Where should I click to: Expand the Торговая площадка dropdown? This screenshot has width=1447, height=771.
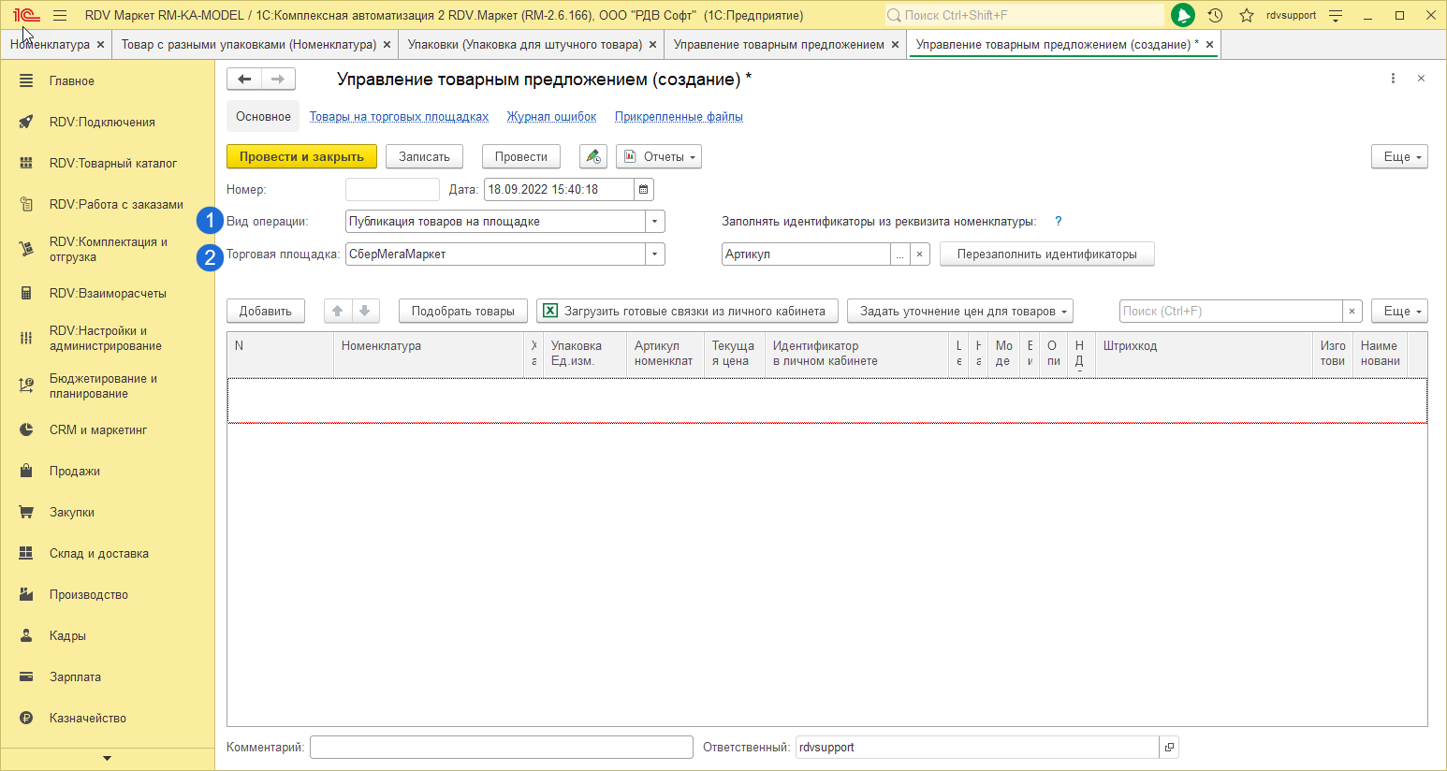click(x=655, y=255)
